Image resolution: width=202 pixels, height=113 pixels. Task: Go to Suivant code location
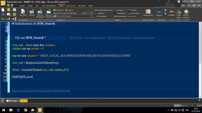[x=69, y=10]
